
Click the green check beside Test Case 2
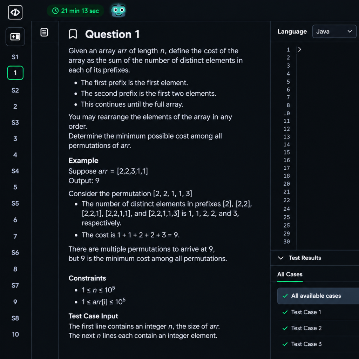pos(285,328)
